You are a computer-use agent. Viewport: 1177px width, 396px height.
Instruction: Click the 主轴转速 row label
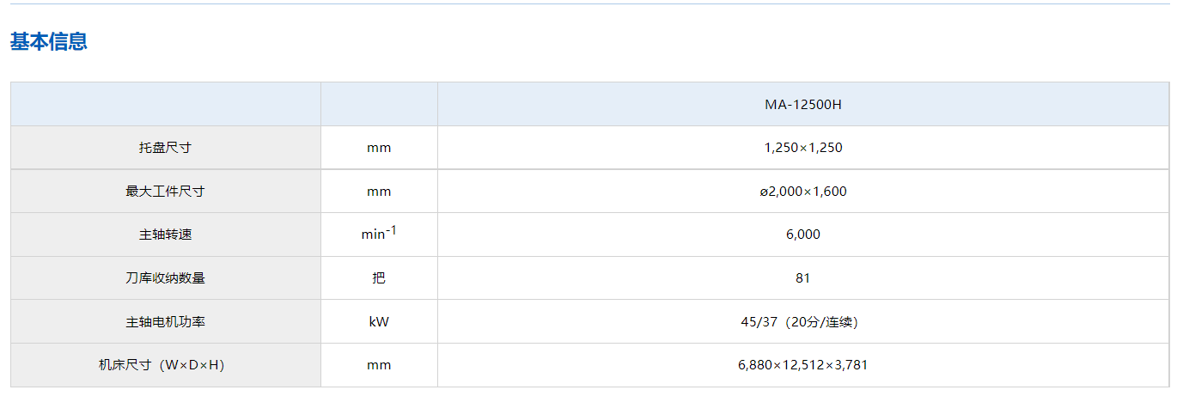165,235
